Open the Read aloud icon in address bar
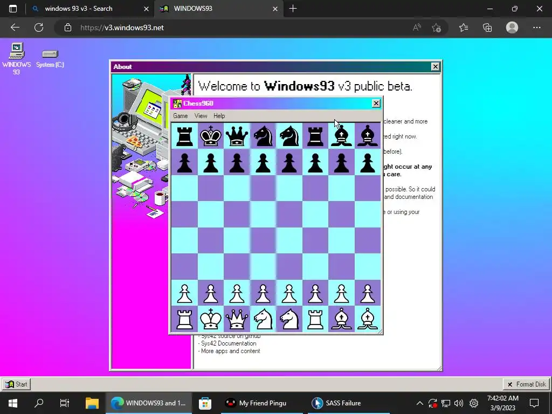This screenshot has width=552, height=414. [x=417, y=27]
